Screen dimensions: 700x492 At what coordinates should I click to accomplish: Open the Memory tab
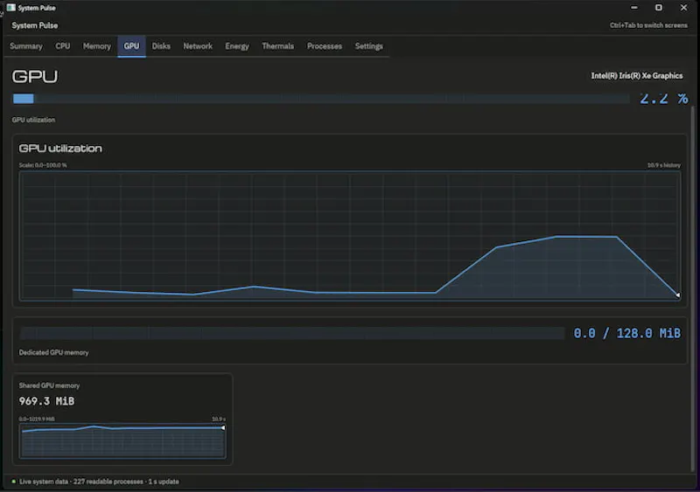point(97,46)
